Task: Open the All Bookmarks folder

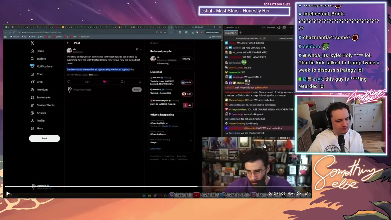Action: (215, 37)
